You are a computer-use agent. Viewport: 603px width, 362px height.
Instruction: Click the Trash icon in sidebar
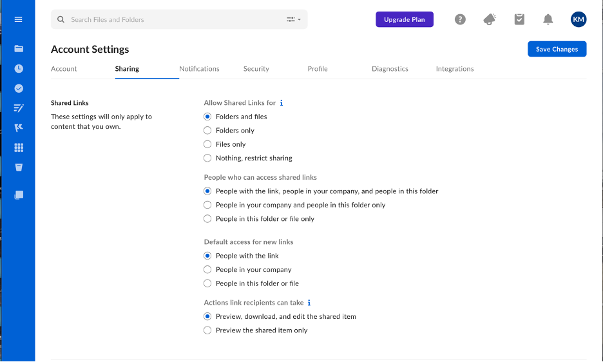19,167
